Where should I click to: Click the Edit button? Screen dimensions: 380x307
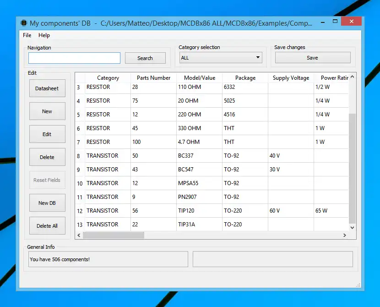click(47, 134)
